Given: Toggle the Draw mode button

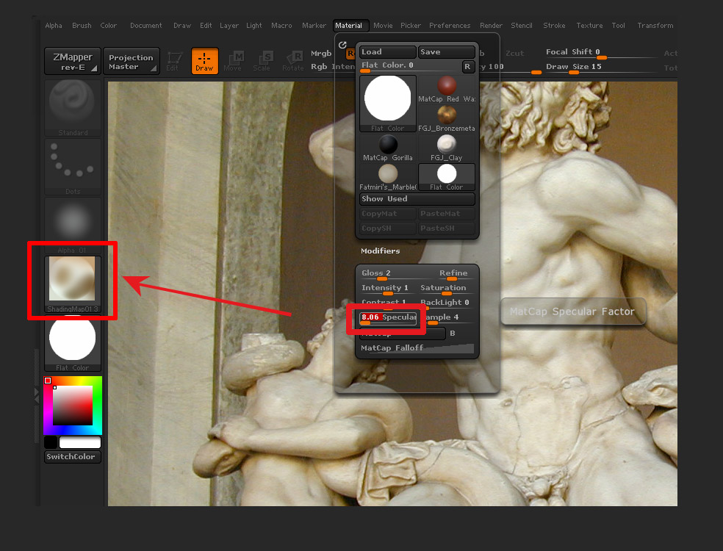Looking at the screenshot, I should pyautogui.click(x=204, y=61).
